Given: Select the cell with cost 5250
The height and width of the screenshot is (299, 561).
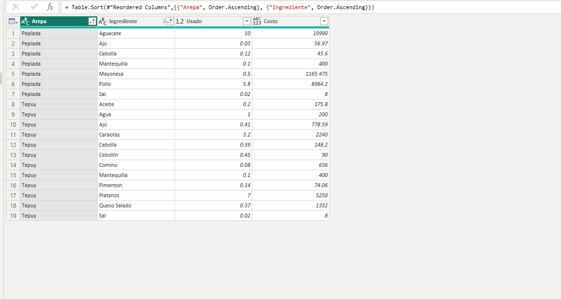Looking at the screenshot, I should [290, 195].
